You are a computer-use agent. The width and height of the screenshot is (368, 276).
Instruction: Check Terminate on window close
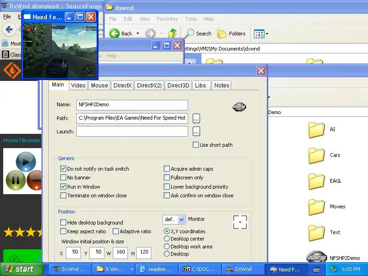tap(63, 195)
